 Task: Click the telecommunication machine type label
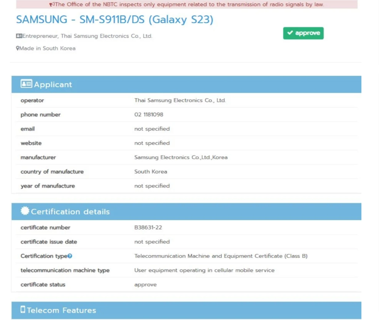click(65, 270)
